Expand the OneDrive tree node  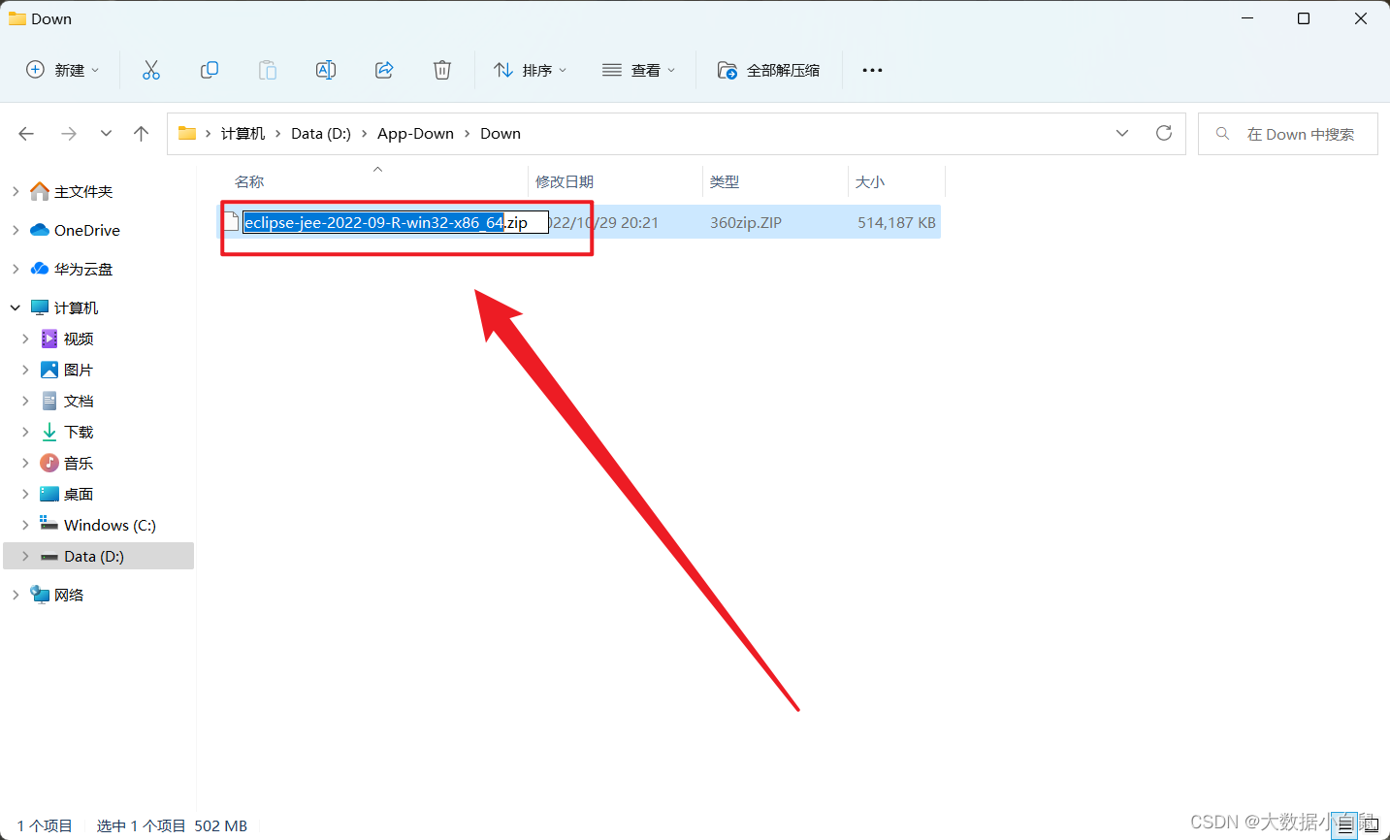[16, 231]
